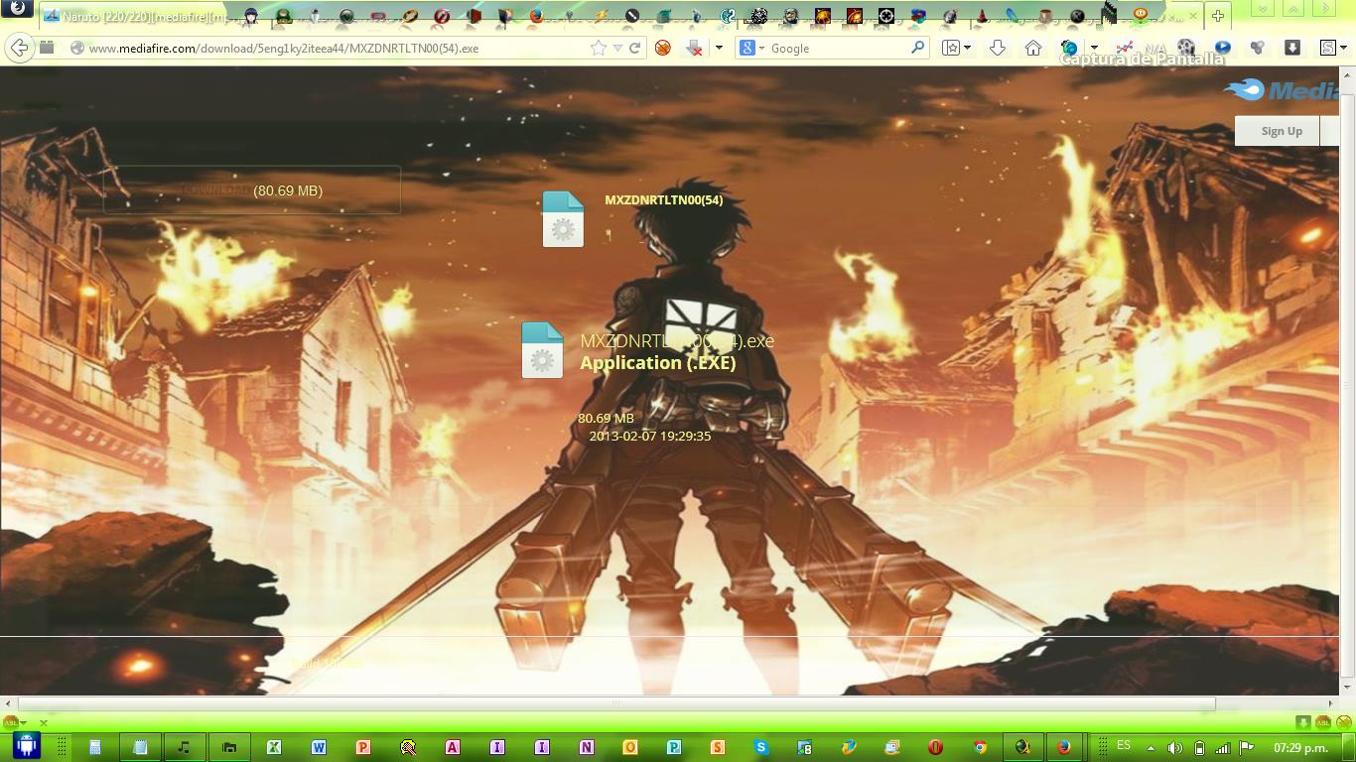Click the vertical scrollbar down arrow
Viewport: 1356px width, 762px height.
[1347, 686]
